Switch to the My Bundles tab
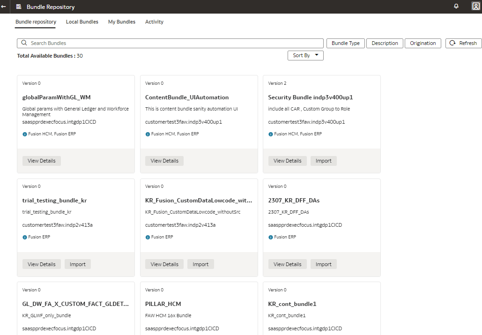 click(122, 22)
